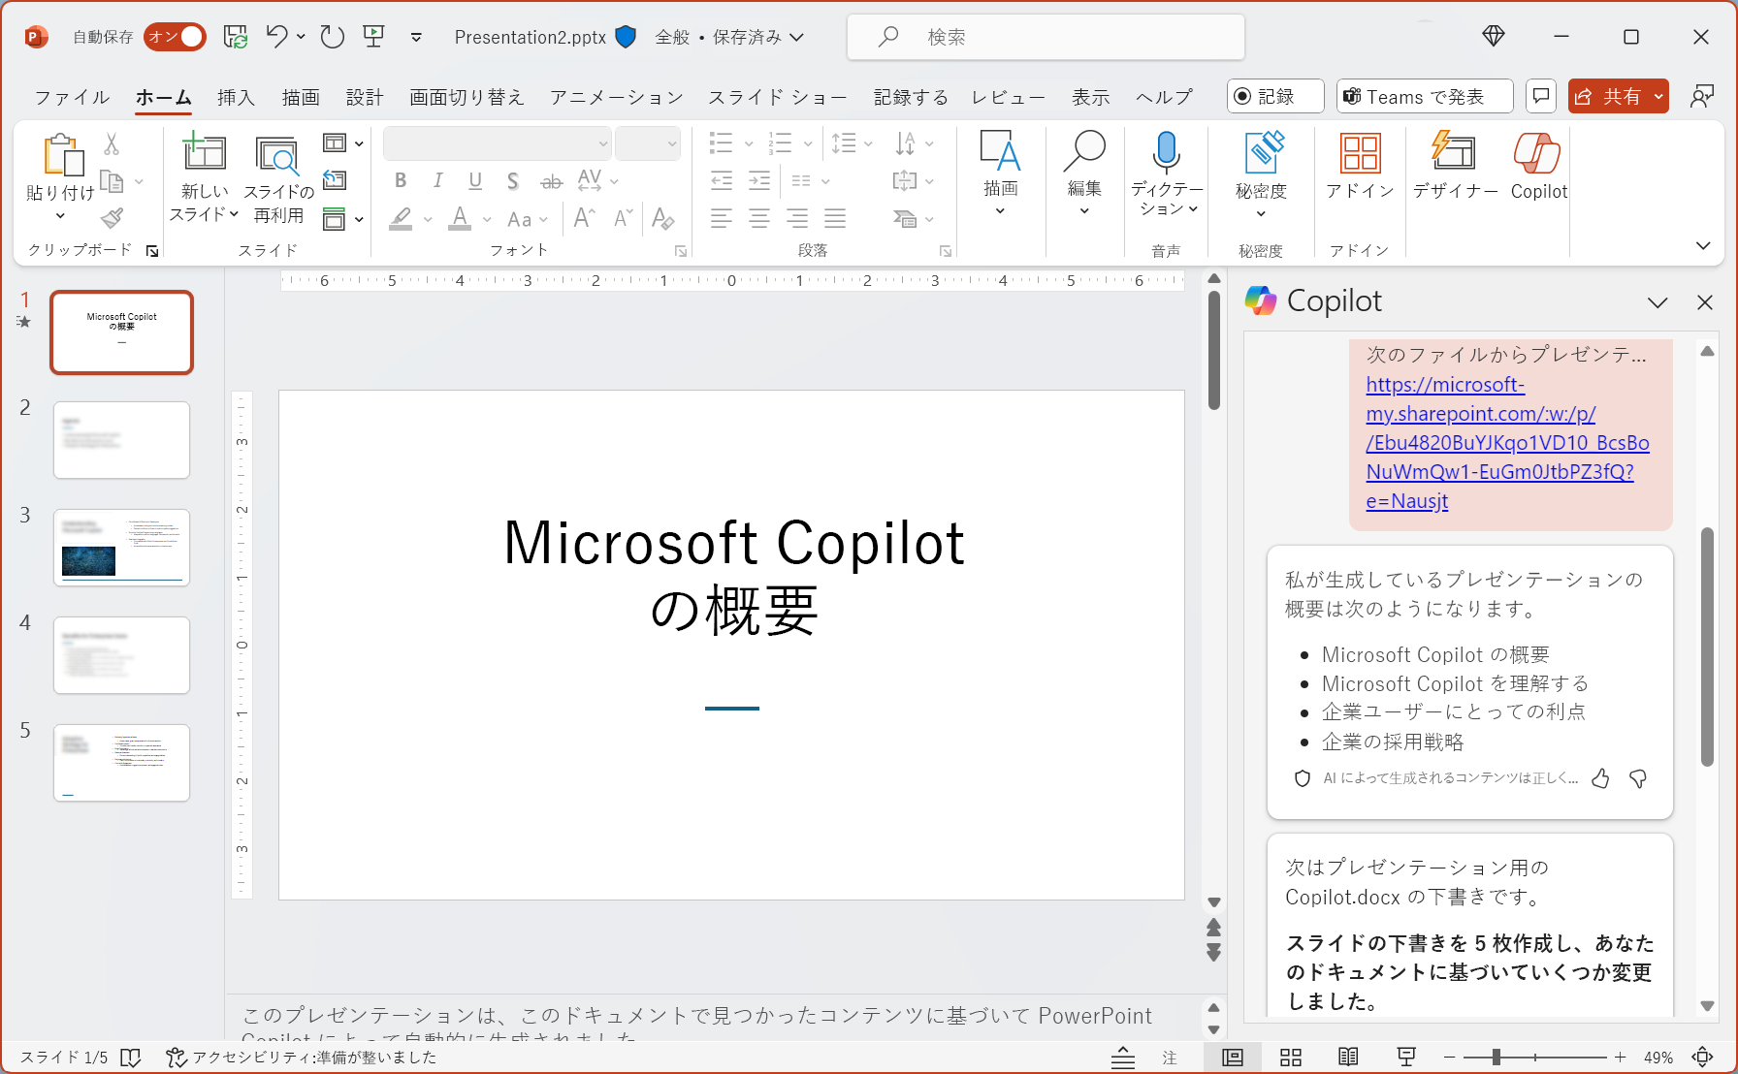Expand Paste (貼り付け) options arrow
This screenshot has width=1738, height=1074.
pos(60,215)
